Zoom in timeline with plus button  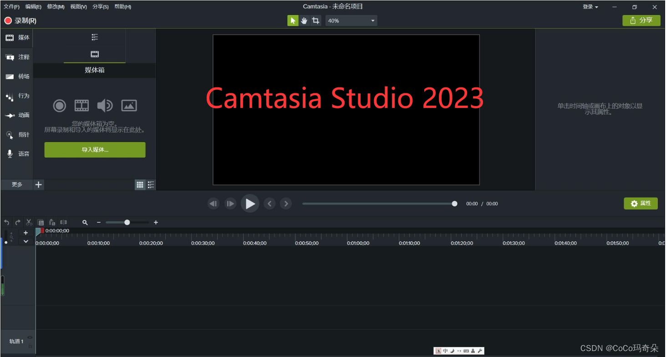pos(156,222)
